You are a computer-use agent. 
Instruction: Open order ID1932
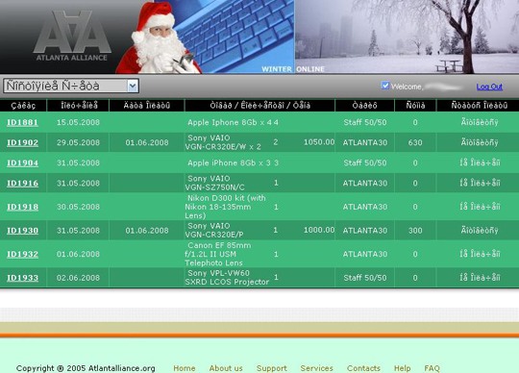22,254
